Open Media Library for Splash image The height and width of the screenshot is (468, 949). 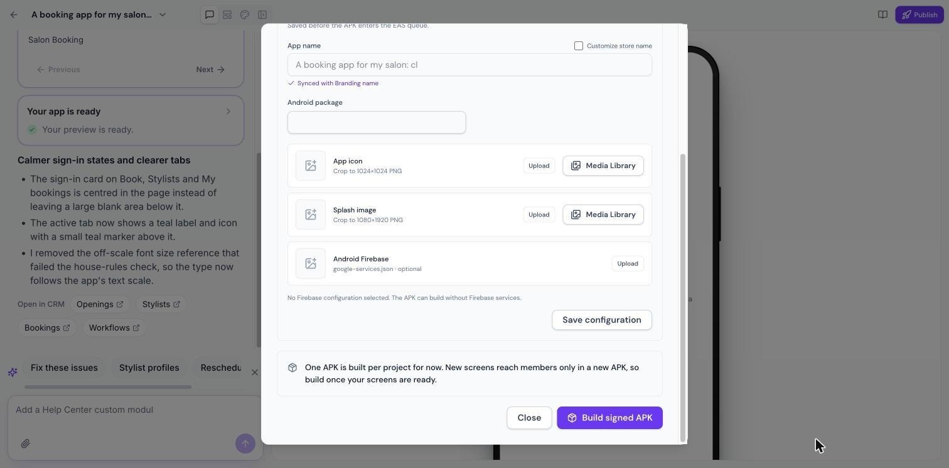click(603, 215)
